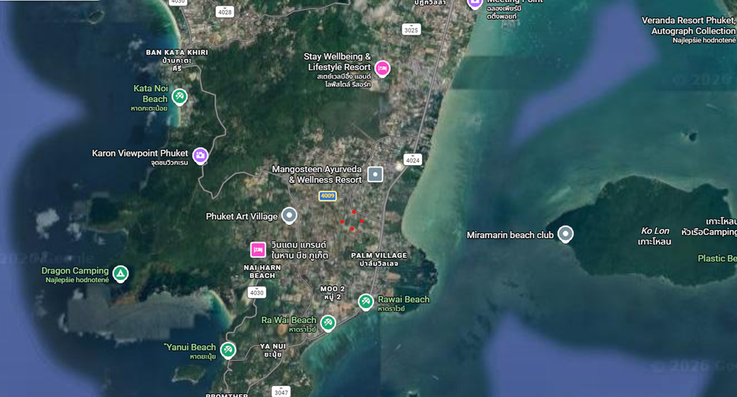Click the 4024 road number badge
The image size is (737, 397).
(x=413, y=160)
